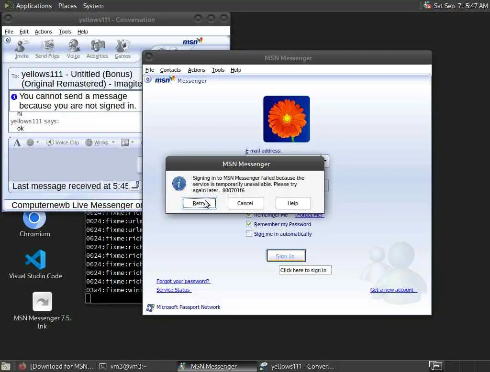Viewport: 490px width, 372px height.
Task: Open the emoticon picker smiley icon
Action: tap(30, 142)
